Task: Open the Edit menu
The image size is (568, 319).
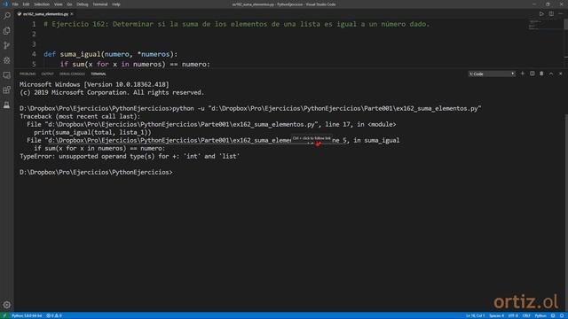Action: (x=26, y=4)
